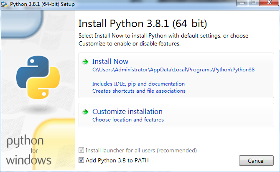Click 'Includes IDLE, pip and documentation' text
Screen dimensions: 280x172
pos(138,84)
